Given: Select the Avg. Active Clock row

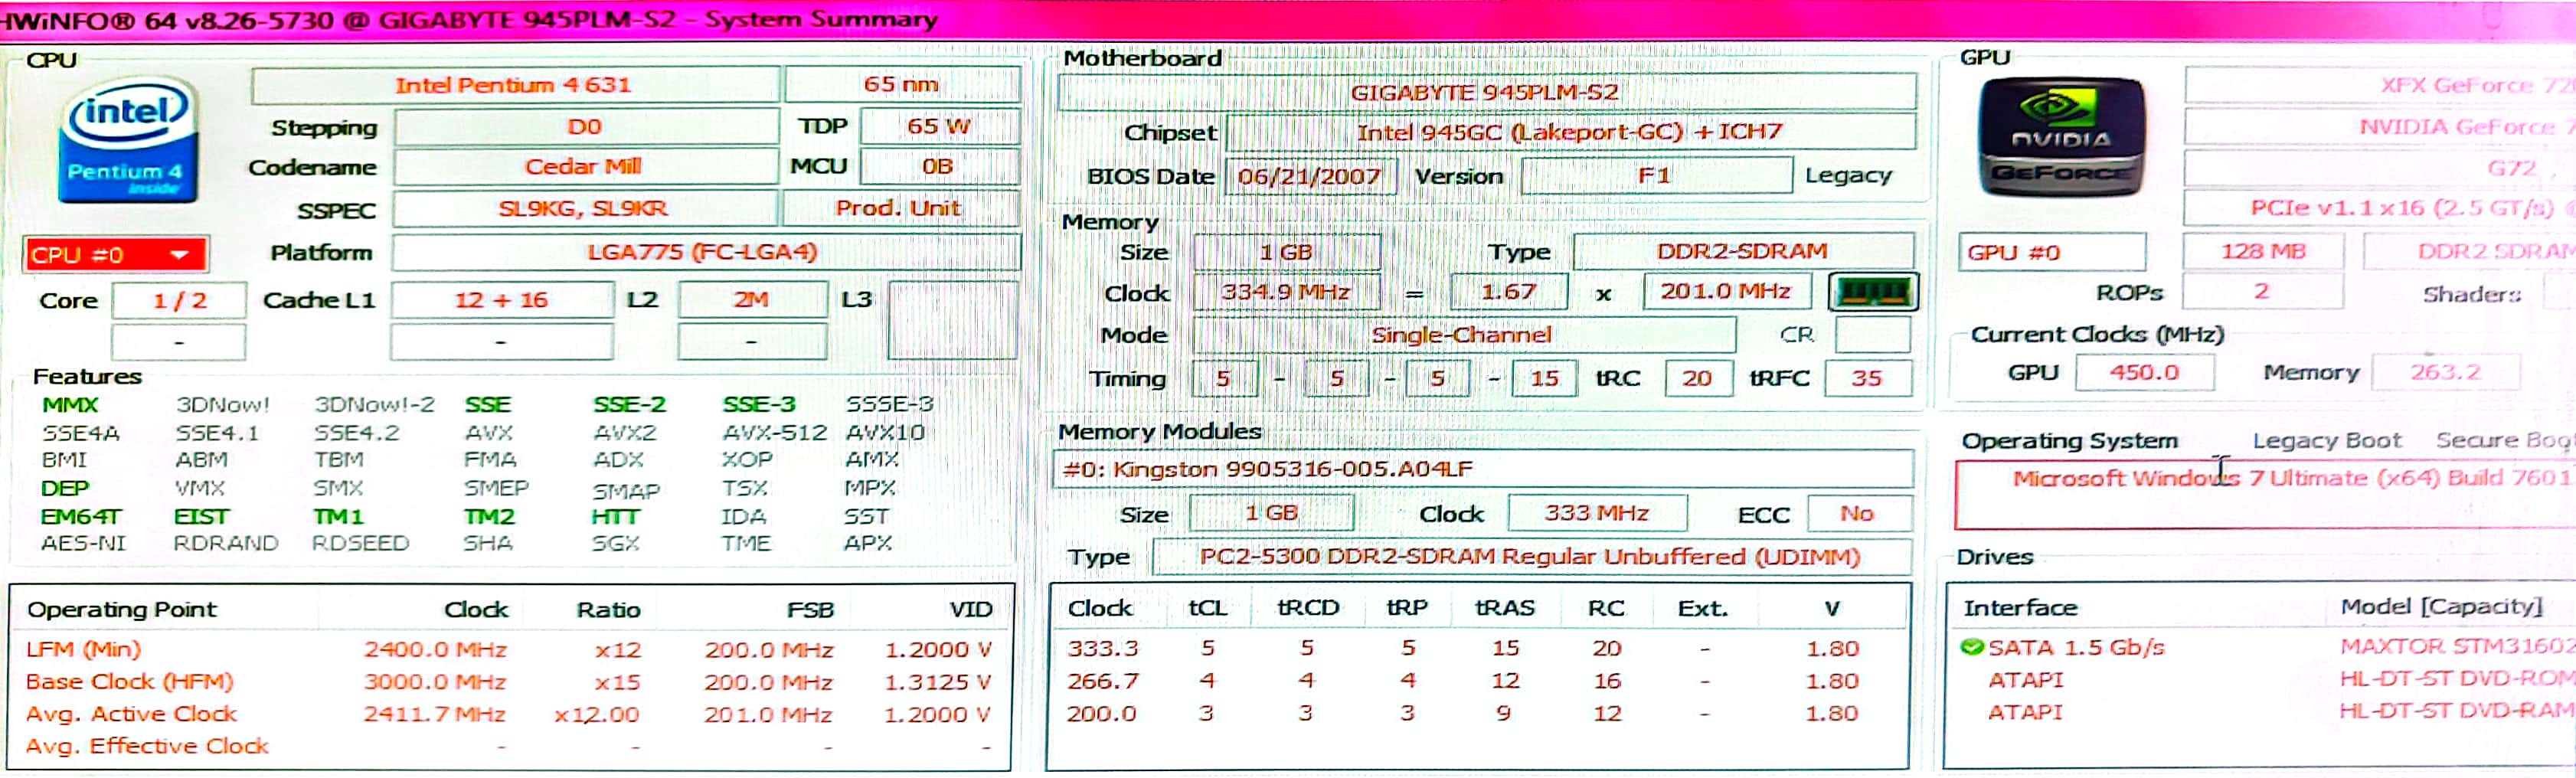Looking at the screenshot, I should point(510,715).
